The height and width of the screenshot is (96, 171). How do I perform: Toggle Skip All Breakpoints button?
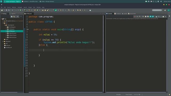[12, 10]
